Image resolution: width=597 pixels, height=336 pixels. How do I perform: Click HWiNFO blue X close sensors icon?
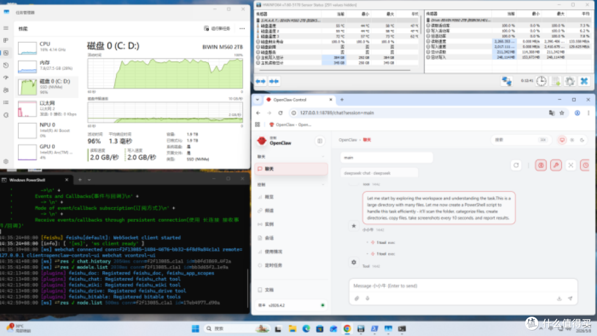pyautogui.click(x=584, y=81)
